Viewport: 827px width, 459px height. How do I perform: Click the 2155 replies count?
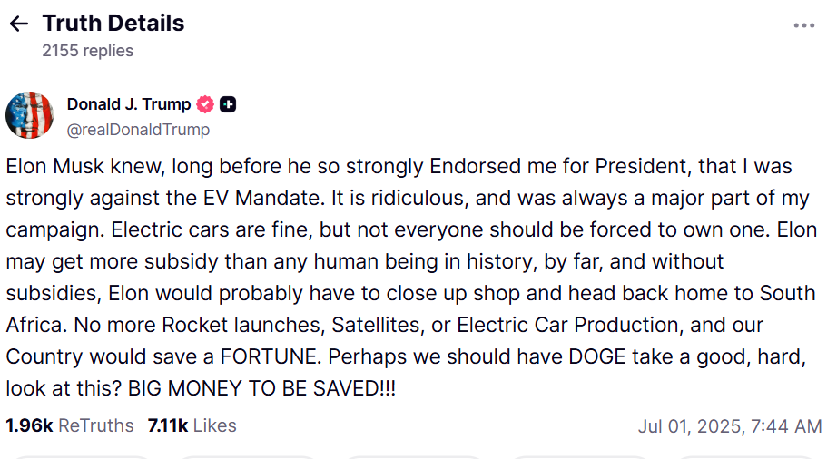(87, 51)
